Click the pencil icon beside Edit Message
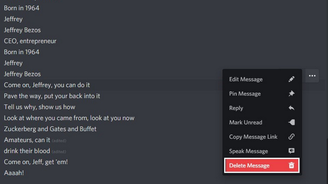 (x=292, y=79)
